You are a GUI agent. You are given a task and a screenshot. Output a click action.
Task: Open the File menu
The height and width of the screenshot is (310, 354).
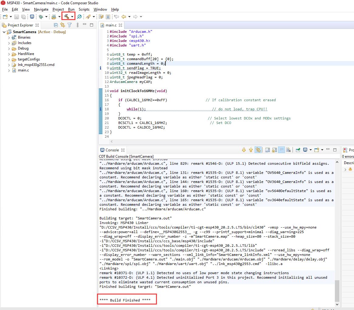pyautogui.click(x=5, y=9)
